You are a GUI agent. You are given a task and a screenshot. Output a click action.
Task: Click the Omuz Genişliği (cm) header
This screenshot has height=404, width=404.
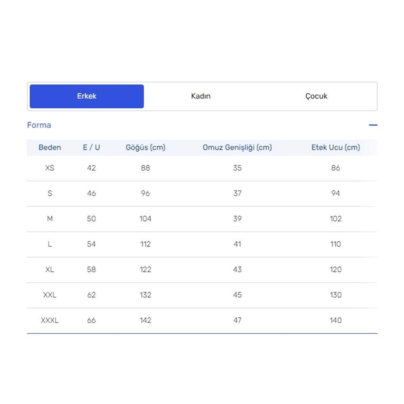coord(237,147)
